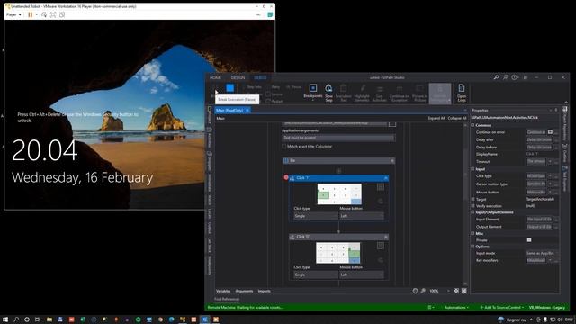
Task: Select the DEBUG ribbon tab
Action: click(260, 78)
